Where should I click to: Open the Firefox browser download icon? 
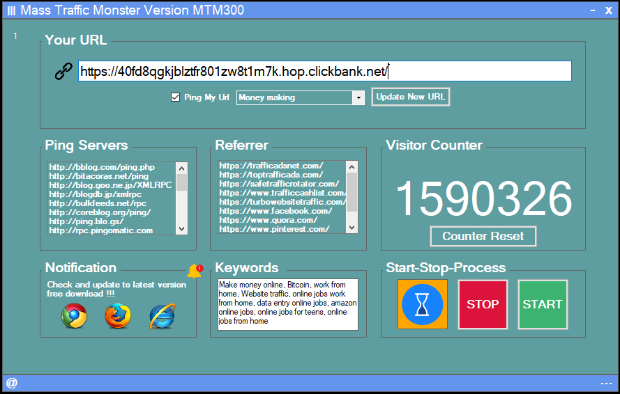(118, 316)
